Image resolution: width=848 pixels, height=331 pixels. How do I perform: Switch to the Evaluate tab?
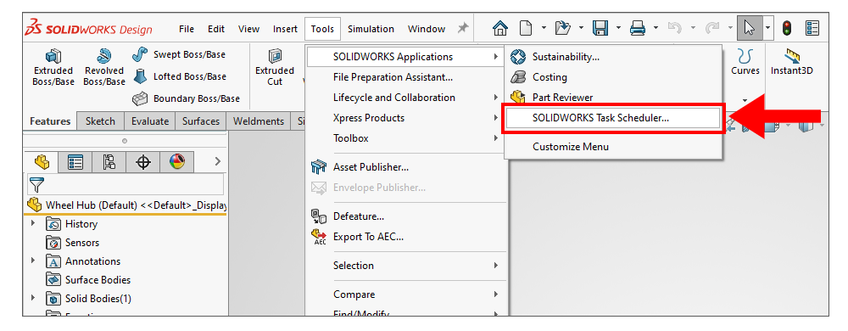(150, 121)
